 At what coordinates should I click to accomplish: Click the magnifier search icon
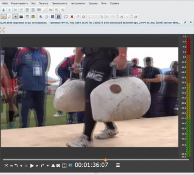click(10, 16)
